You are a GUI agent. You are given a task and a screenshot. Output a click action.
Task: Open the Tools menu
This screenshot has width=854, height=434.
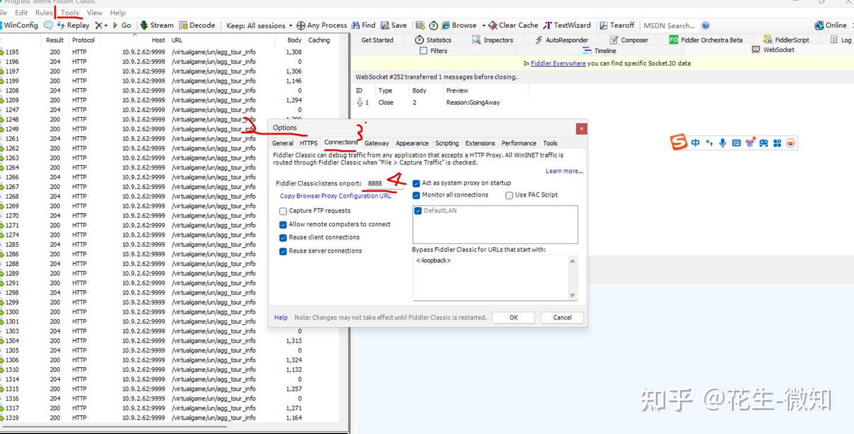tap(70, 12)
